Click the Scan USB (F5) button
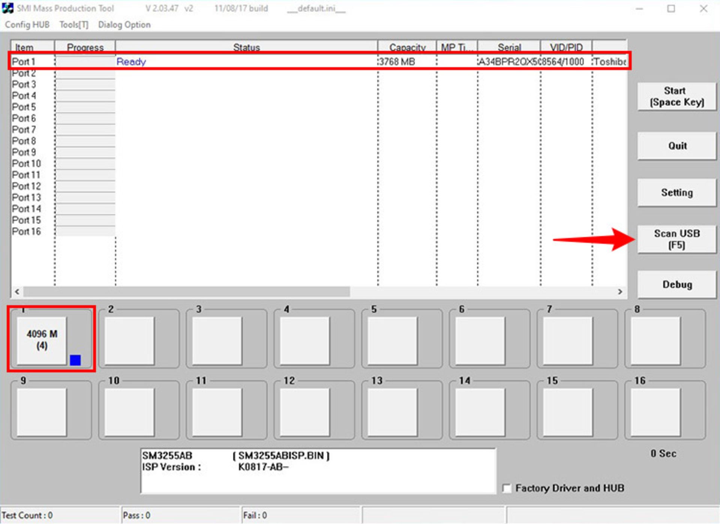720x524 pixels. click(x=676, y=239)
